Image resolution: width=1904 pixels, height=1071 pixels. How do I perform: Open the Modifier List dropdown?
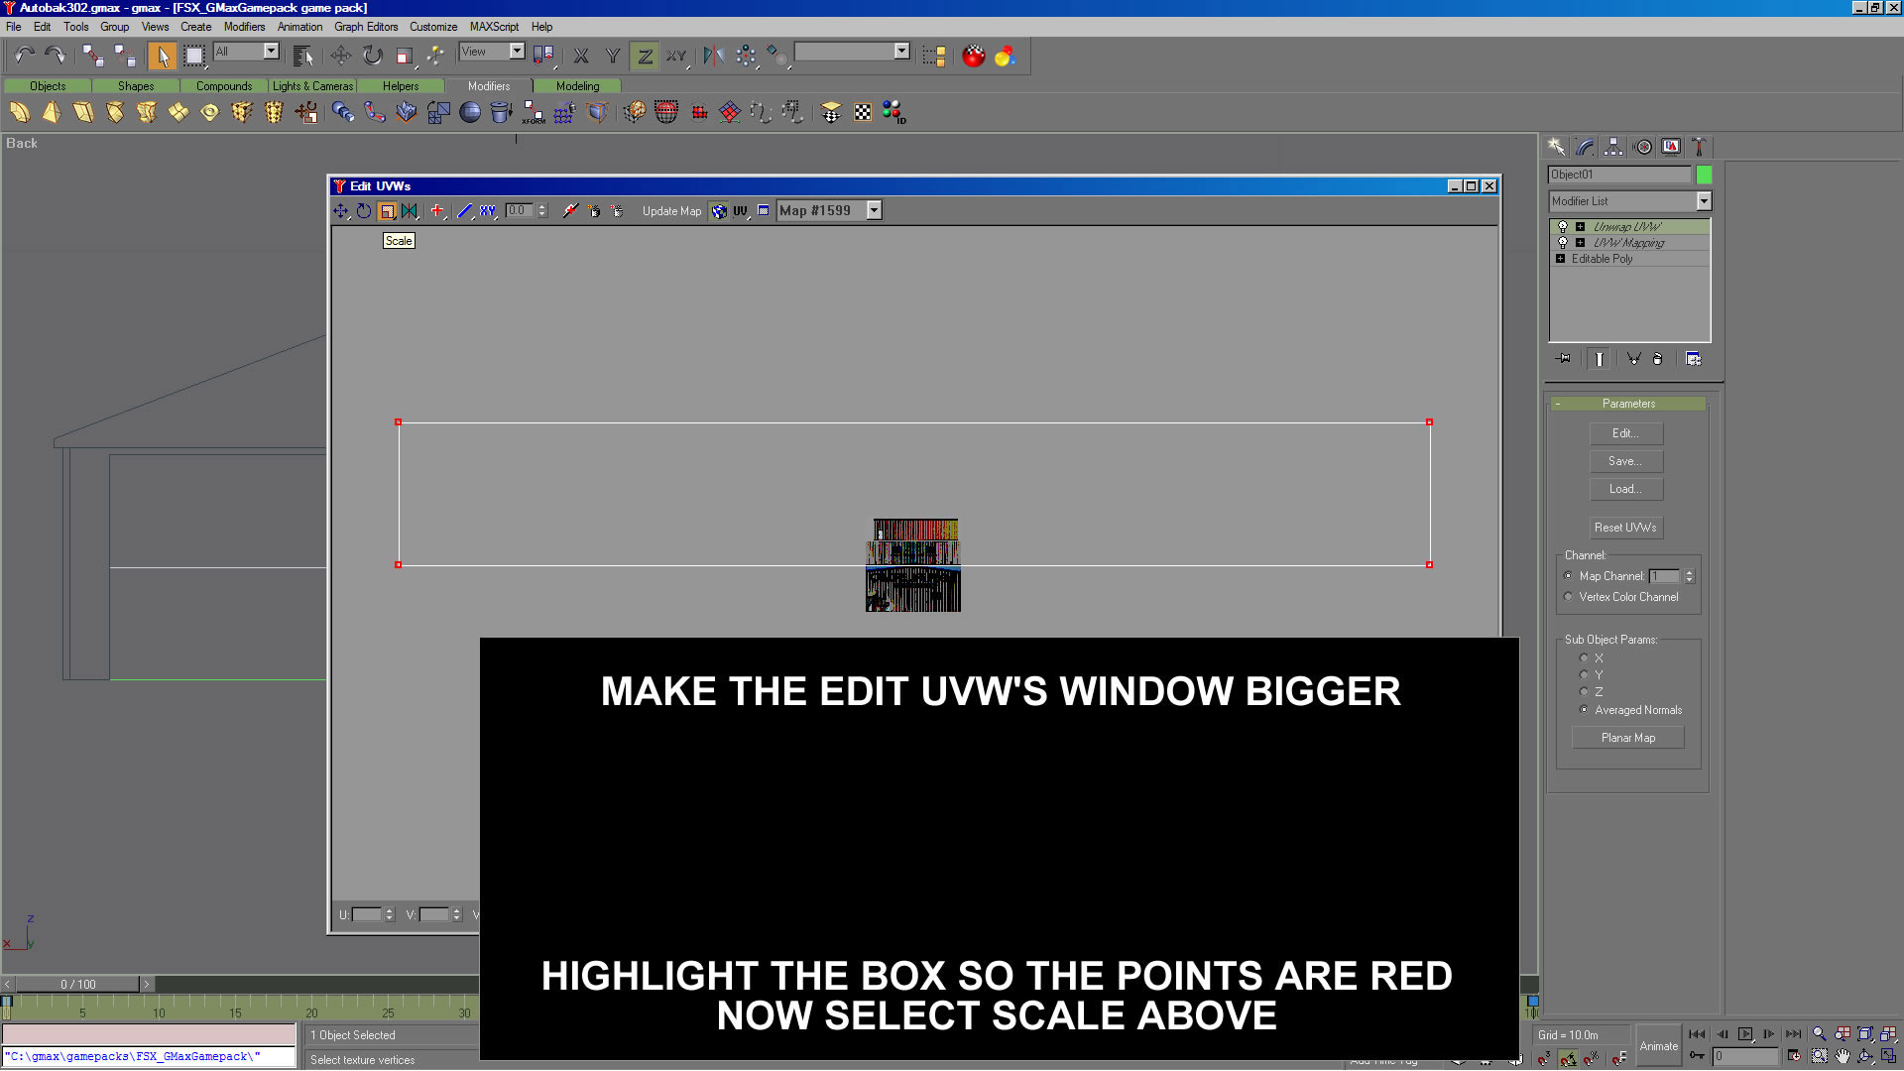pos(1704,201)
